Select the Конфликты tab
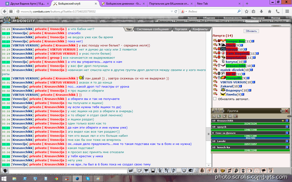 point(200,29)
